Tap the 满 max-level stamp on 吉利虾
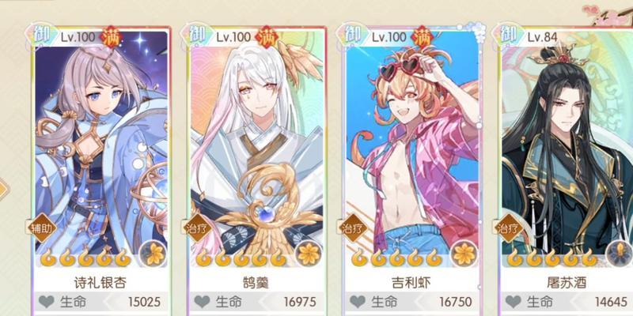Image resolution: width=633 pixels, height=316 pixels. [x=423, y=37]
